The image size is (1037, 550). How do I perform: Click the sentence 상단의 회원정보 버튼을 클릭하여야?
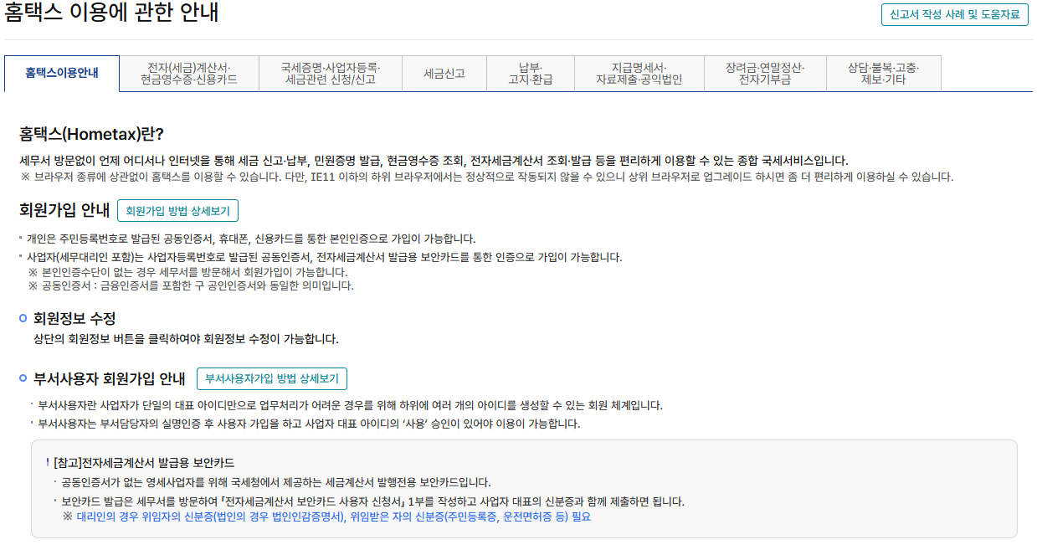click(x=186, y=340)
